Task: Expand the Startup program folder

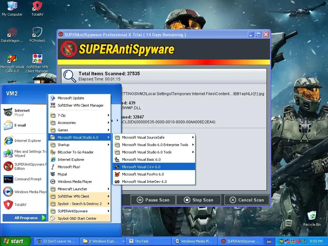Action: 80,145
